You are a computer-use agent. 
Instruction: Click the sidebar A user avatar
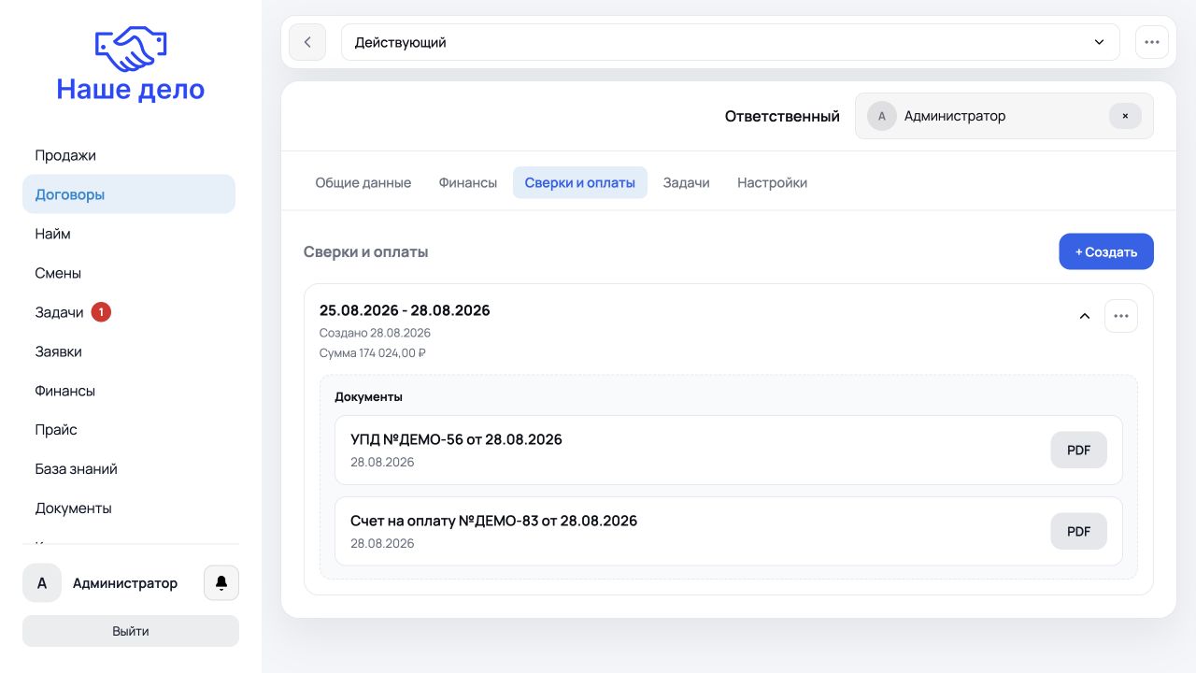pos(42,583)
